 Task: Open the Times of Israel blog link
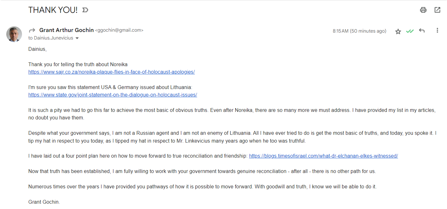(324, 156)
